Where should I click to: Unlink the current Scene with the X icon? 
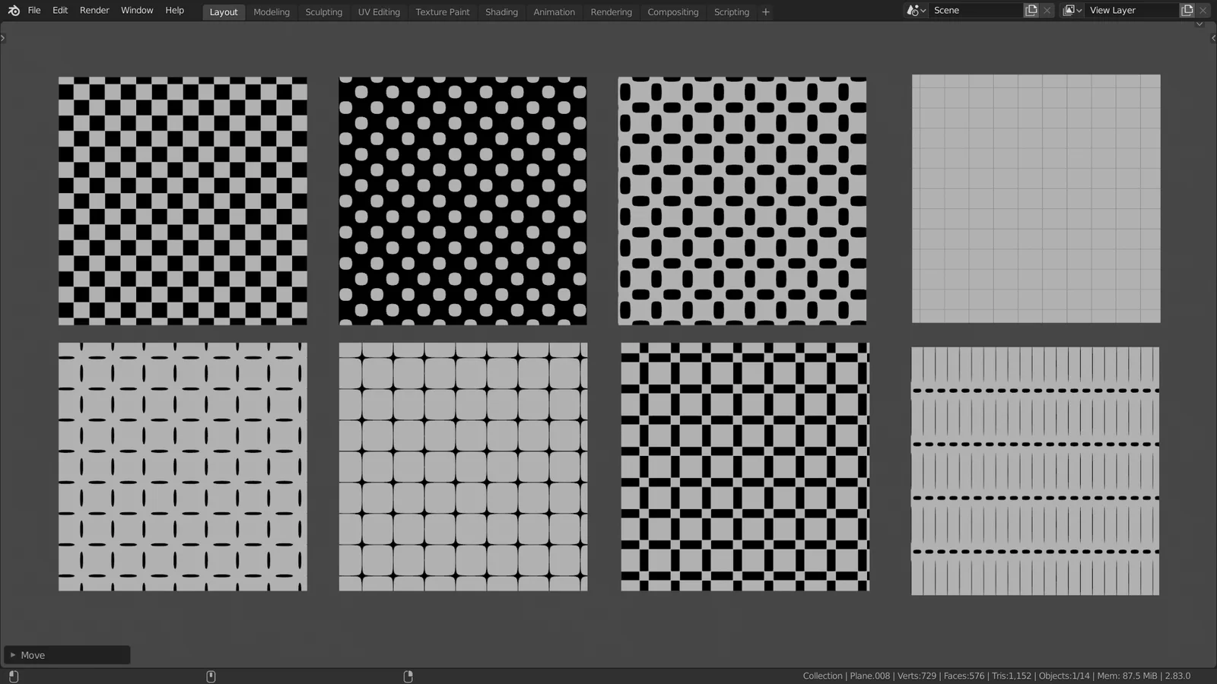[1047, 10]
